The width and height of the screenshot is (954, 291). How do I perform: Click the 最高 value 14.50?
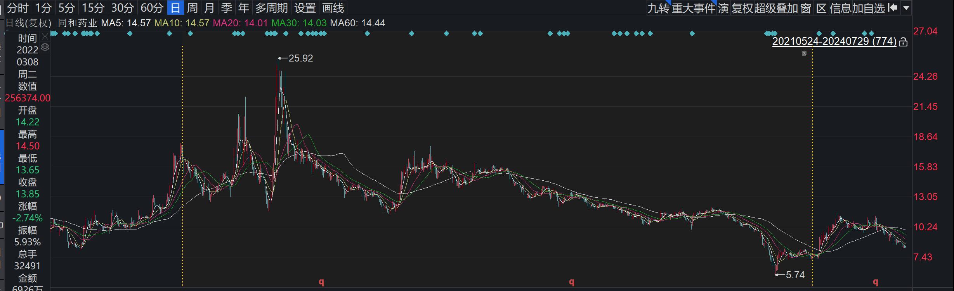click(28, 146)
